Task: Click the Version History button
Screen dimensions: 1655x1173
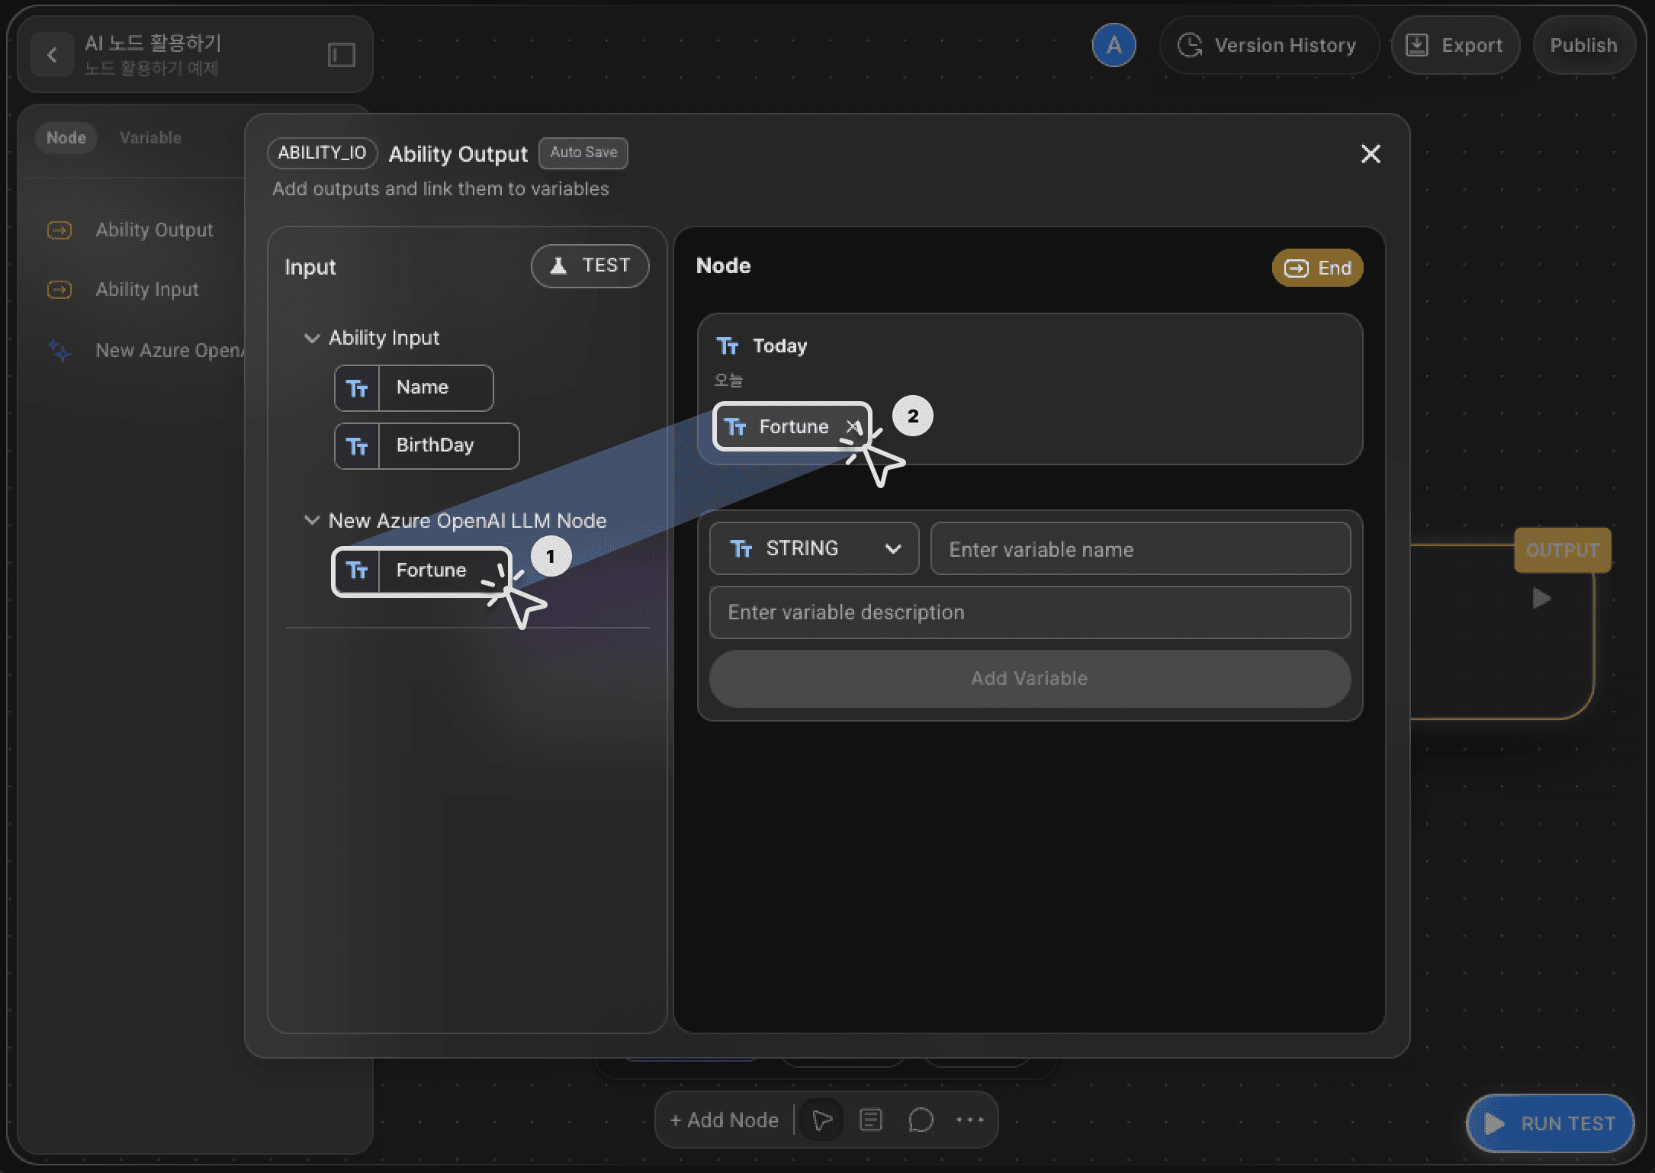Action: point(1268,46)
